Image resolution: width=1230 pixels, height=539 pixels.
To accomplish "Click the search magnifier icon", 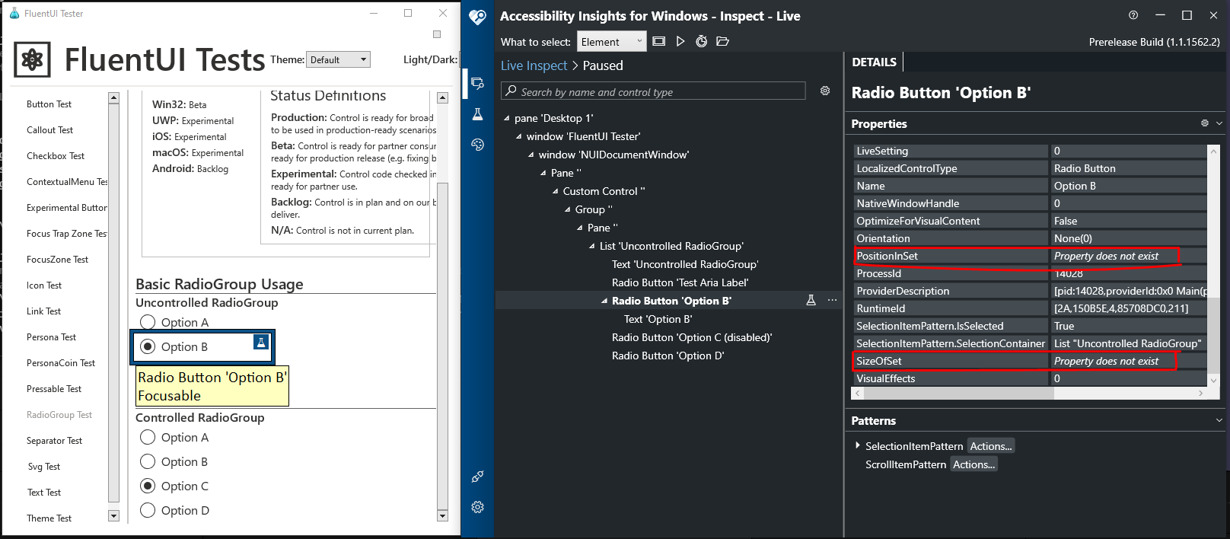I will tap(511, 91).
